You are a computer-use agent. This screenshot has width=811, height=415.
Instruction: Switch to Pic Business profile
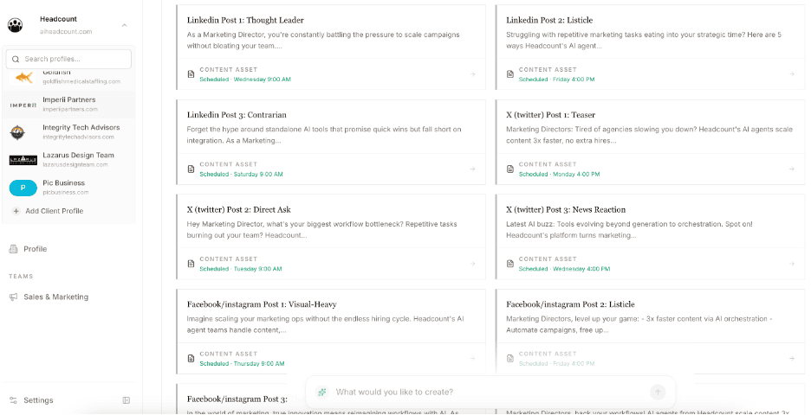click(68, 188)
